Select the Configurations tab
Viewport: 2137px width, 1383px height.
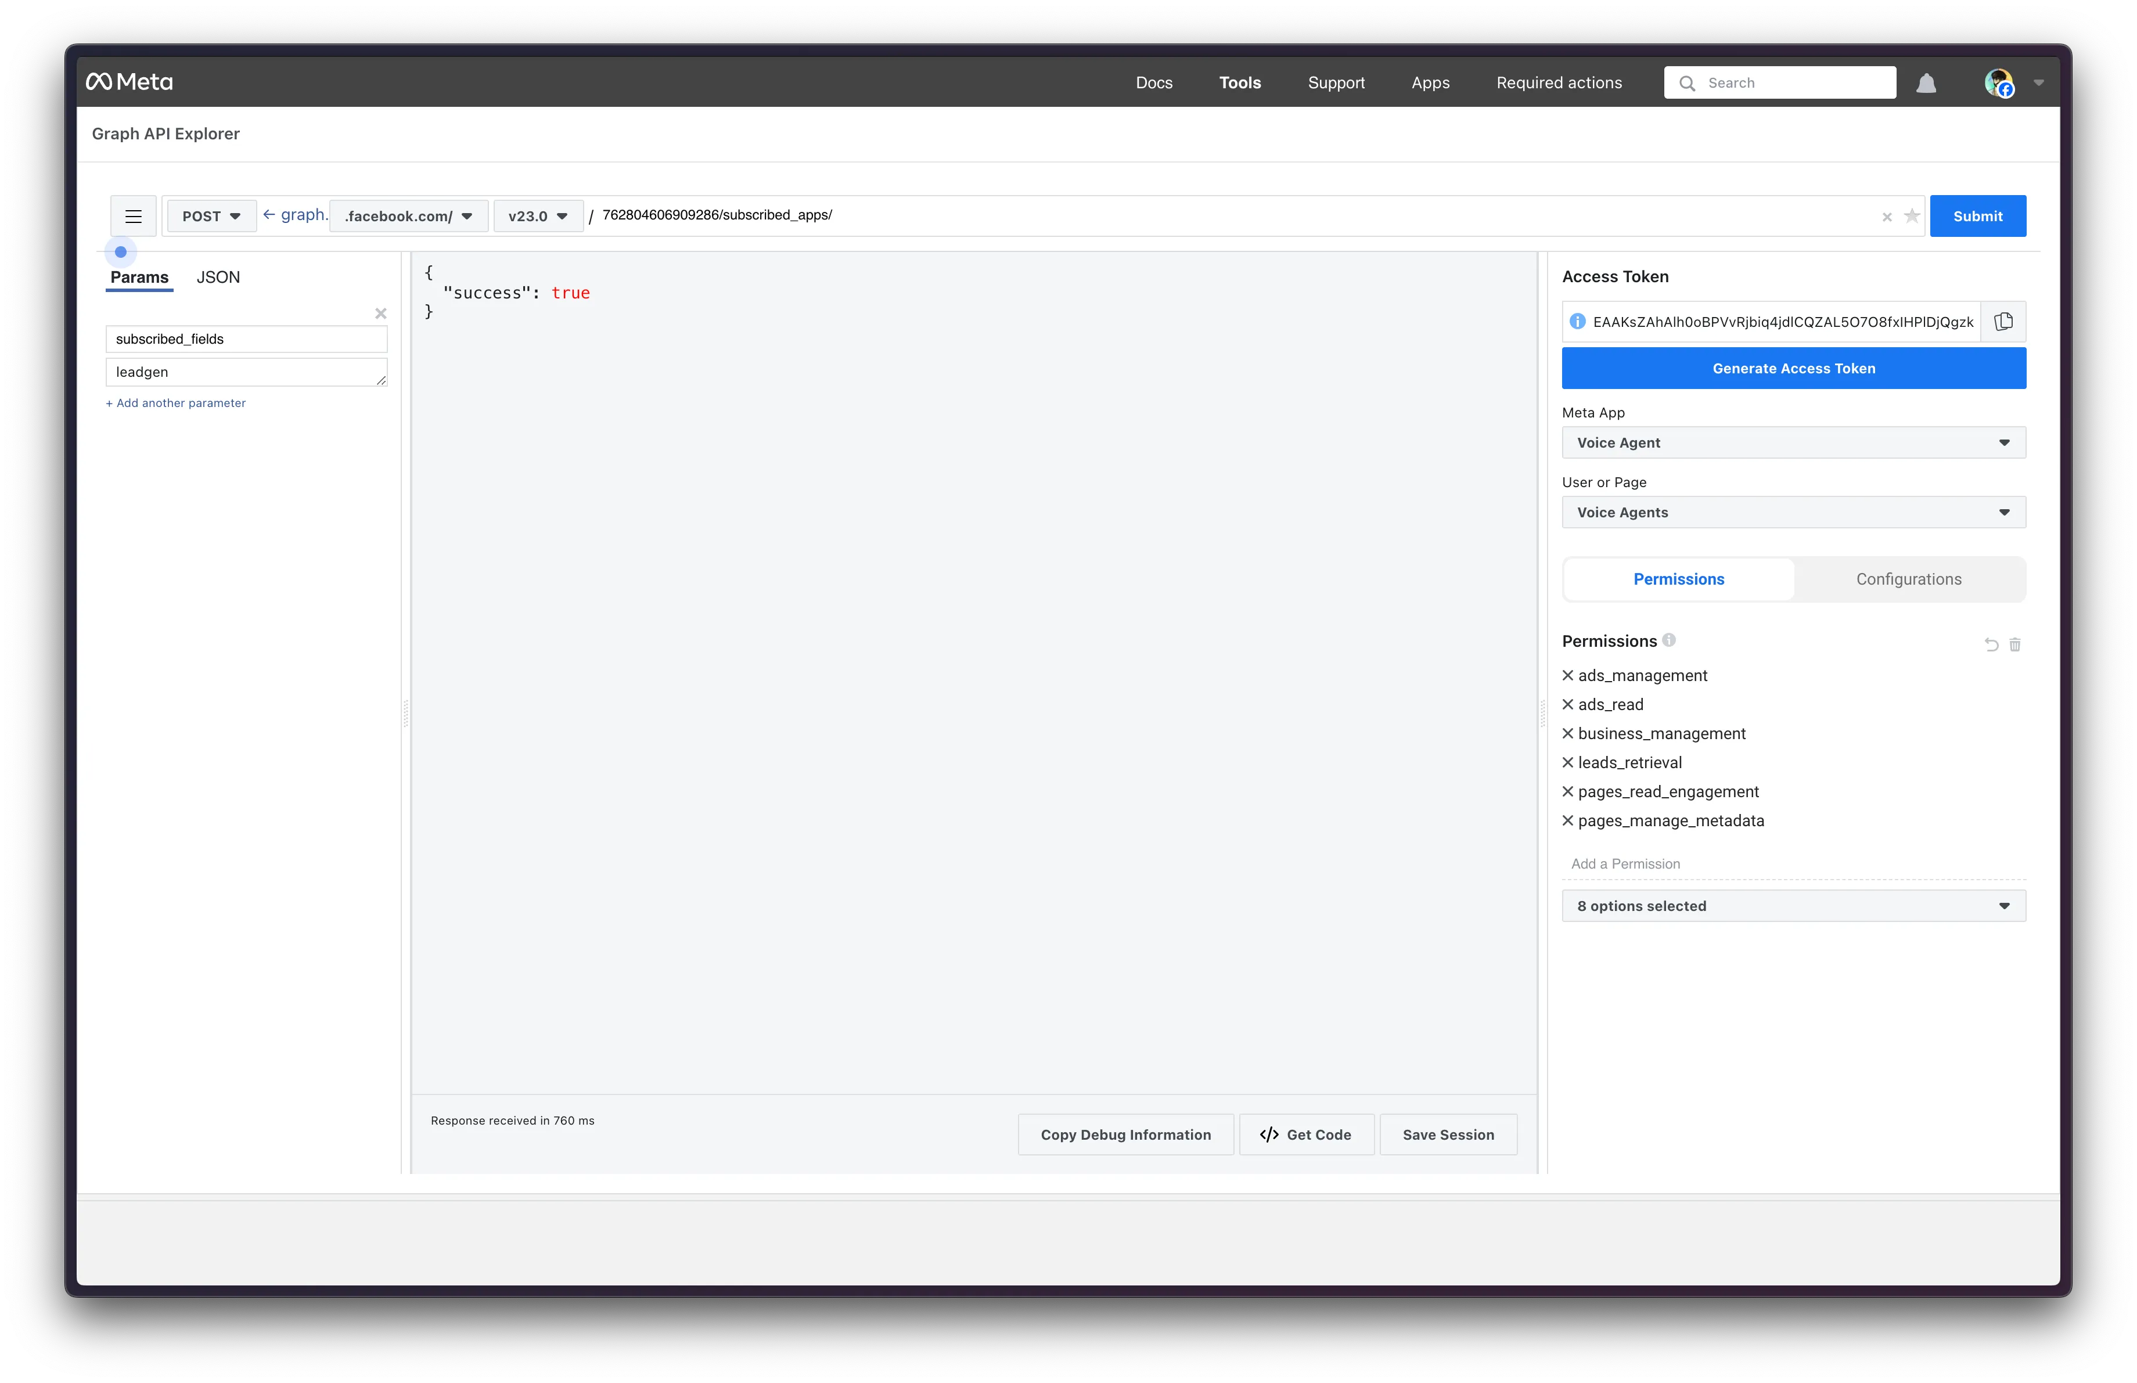[1908, 579]
